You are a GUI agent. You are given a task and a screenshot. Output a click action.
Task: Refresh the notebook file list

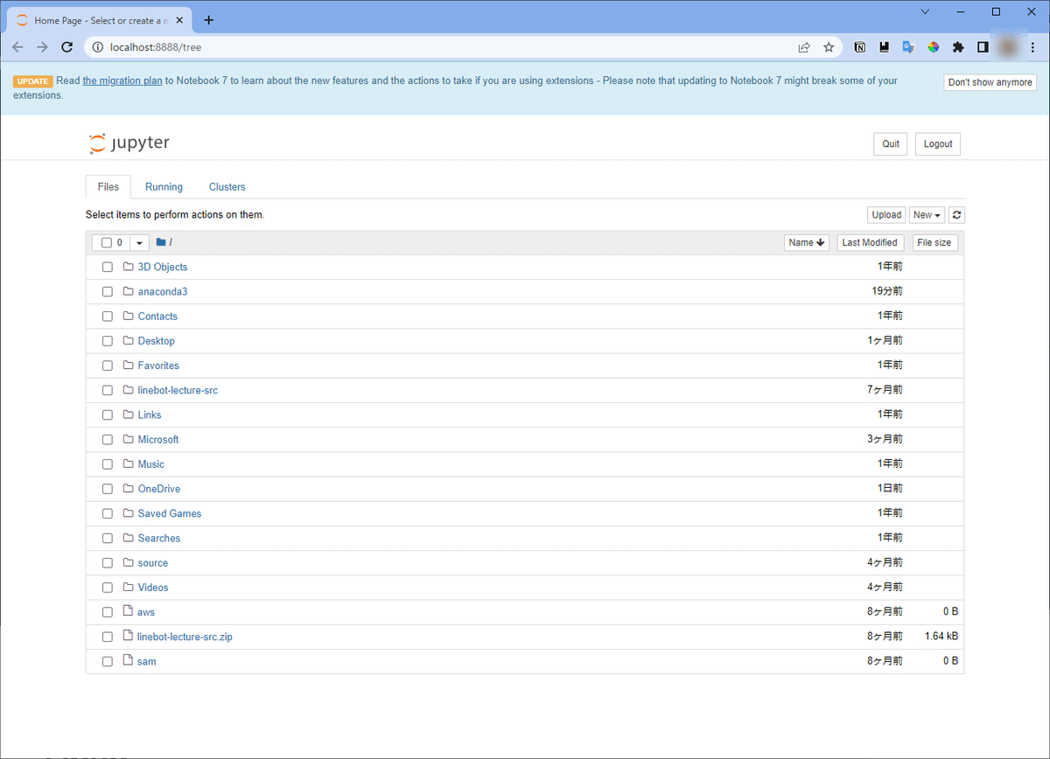[x=956, y=215]
